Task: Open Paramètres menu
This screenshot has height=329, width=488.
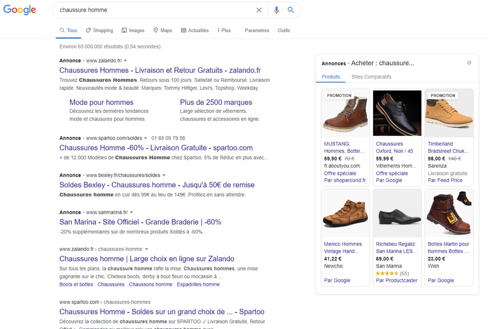Action: pos(257,30)
